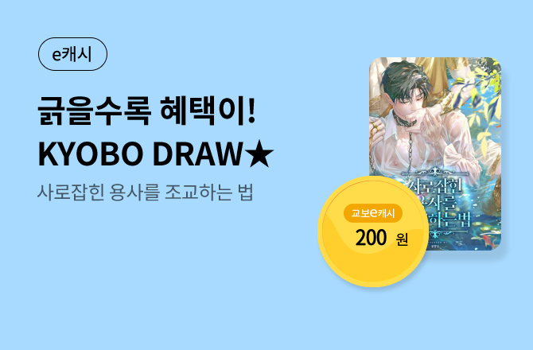Click the empty light-blue banner background

pos(170,289)
